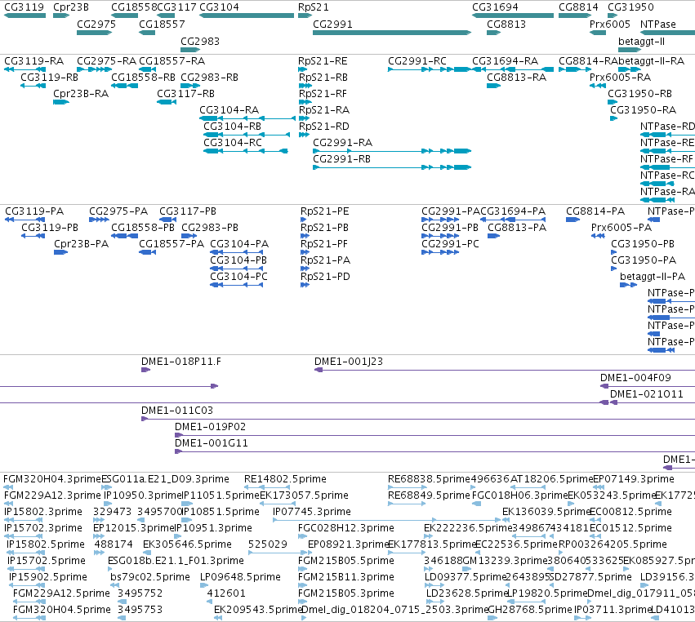
Task: Select transcript CG3104-RA label
Action: click(229, 110)
